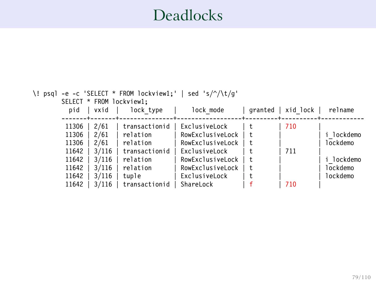Click the 711 xid_lock value
Image resolution: width=376 pixels, height=282 pixels.
click(x=291, y=151)
